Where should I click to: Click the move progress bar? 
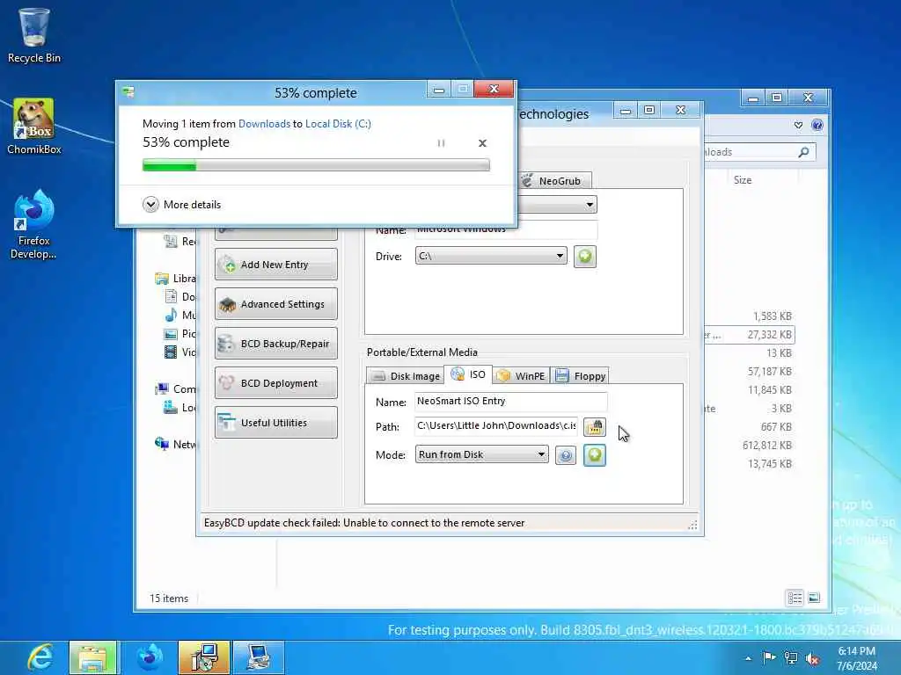tap(316, 165)
